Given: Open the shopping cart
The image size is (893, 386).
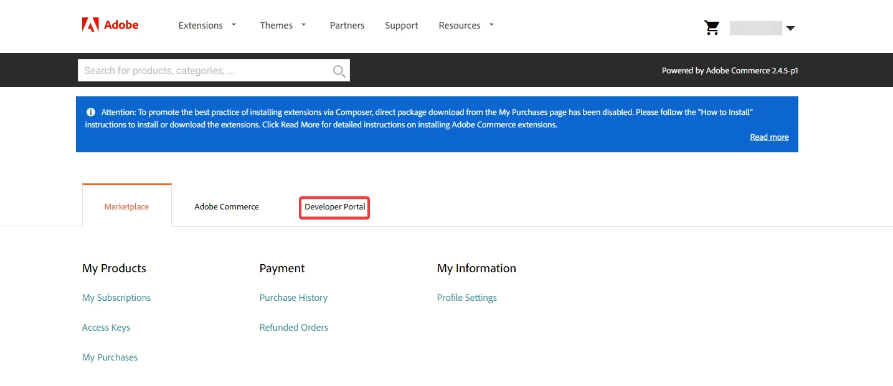Looking at the screenshot, I should pyautogui.click(x=712, y=27).
